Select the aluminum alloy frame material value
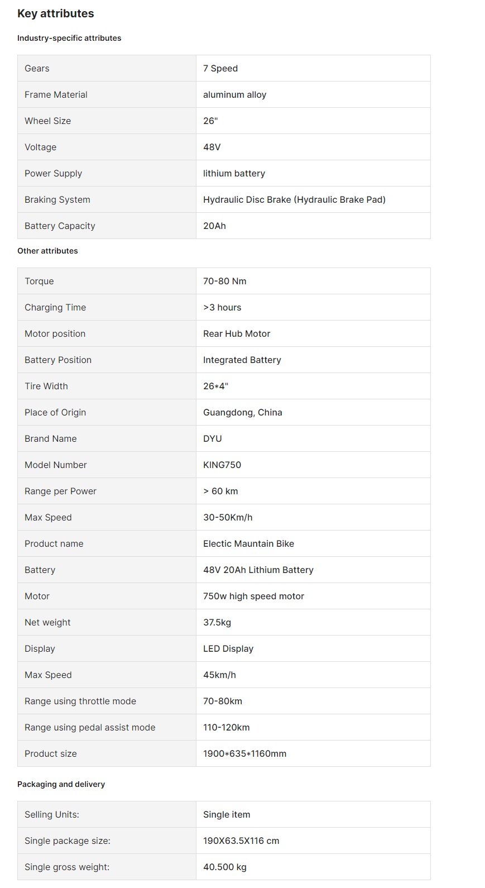This screenshot has width=485, height=888. pyautogui.click(x=234, y=94)
